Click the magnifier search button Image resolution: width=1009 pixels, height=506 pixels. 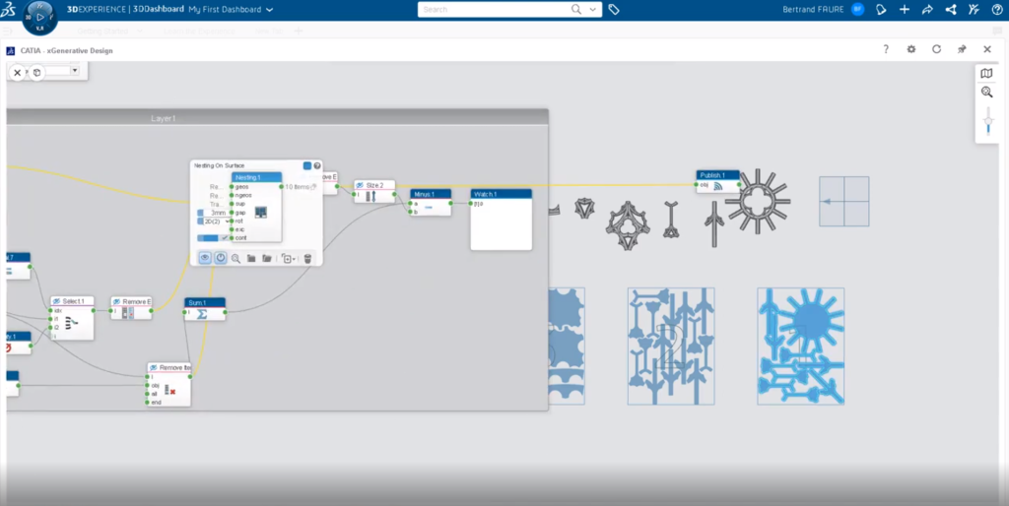[x=576, y=10]
